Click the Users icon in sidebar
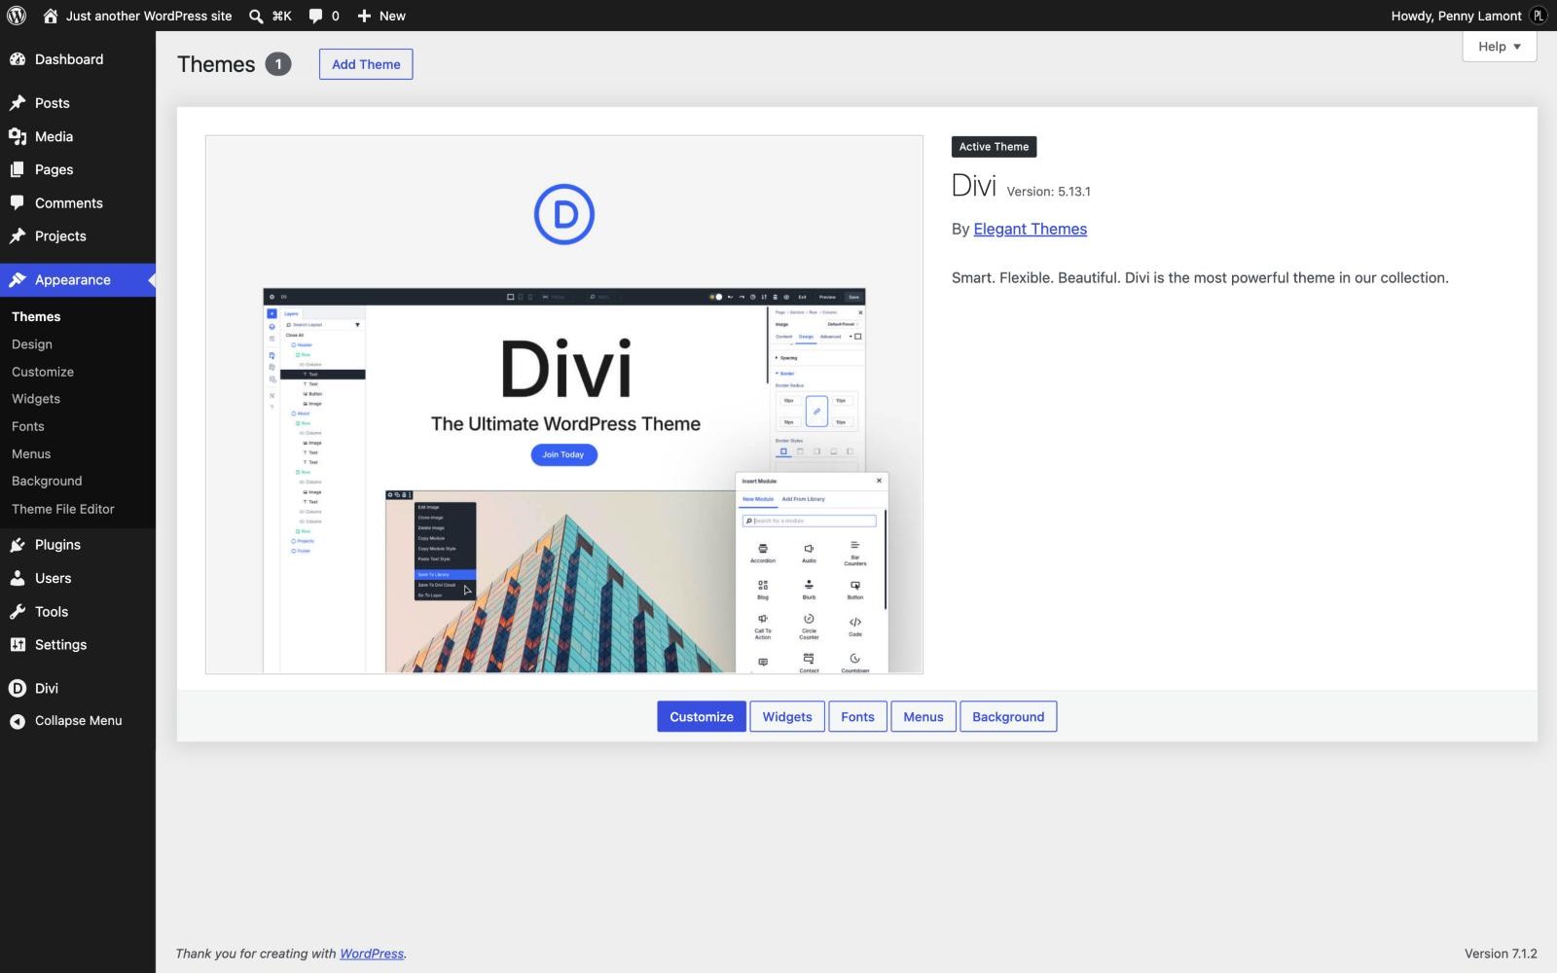This screenshot has width=1557, height=973. 18,578
